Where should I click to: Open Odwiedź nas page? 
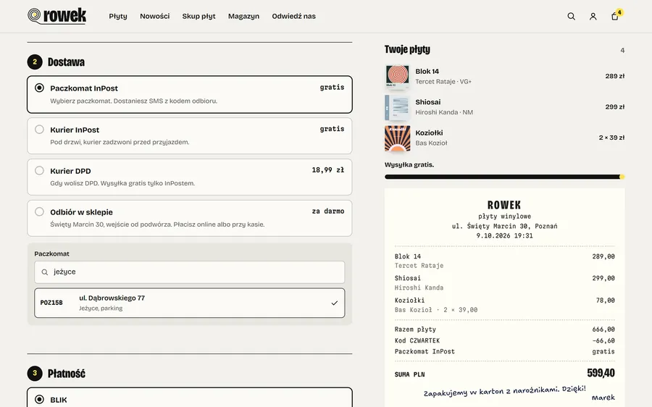pyautogui.click(x=293, y=16)
